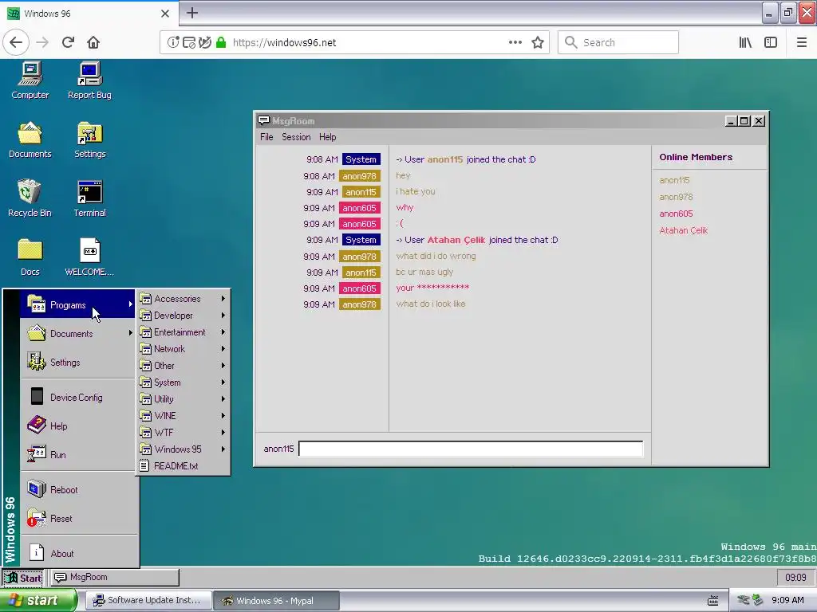This screenshot has height=612, width=817.
Task: Expand the Other program folder
Action: (183, 365)
